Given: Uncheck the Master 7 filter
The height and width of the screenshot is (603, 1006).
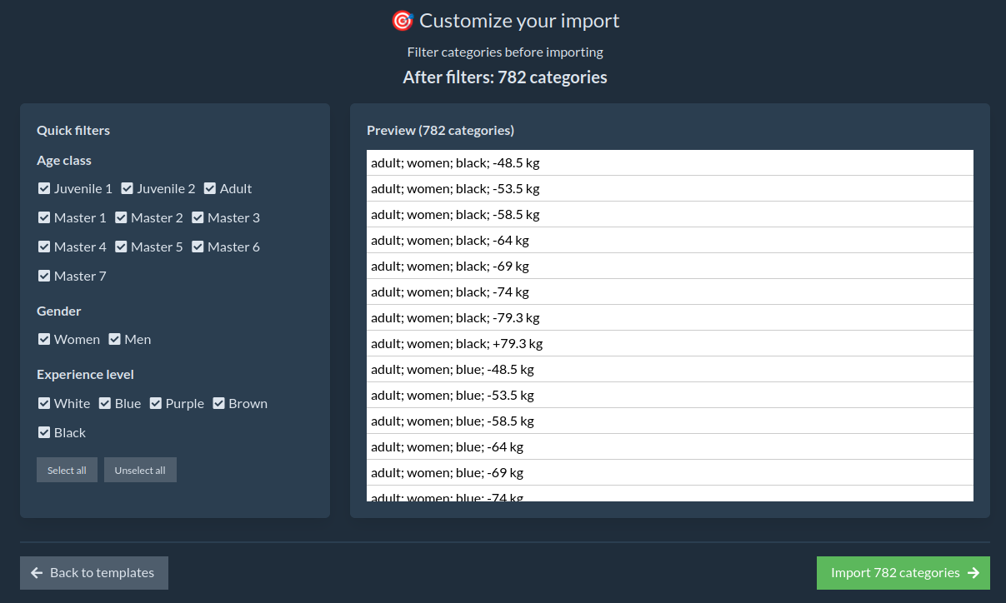Looking at the screenshot, I should pos(44,277).
